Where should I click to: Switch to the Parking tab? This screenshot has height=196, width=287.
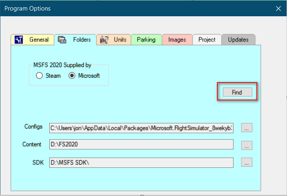click(147, 39)
